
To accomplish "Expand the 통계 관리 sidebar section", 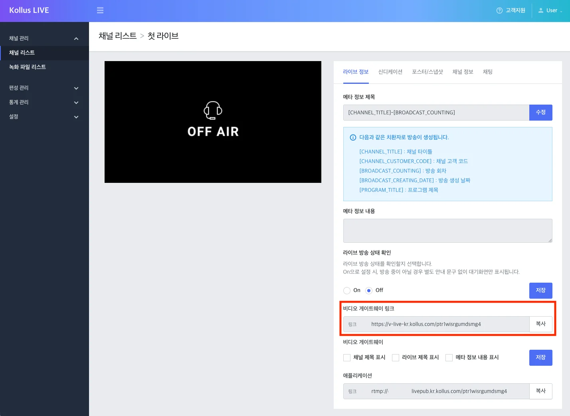I will 76,103.
